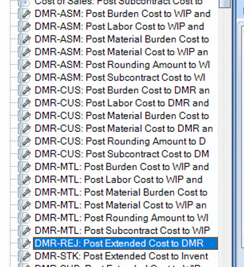Viewport: 244px width, 267px height.
Task: Select 'DMR-ASM: Post Burden Cost to WIP and' row
Action: (x=122, y=14)
